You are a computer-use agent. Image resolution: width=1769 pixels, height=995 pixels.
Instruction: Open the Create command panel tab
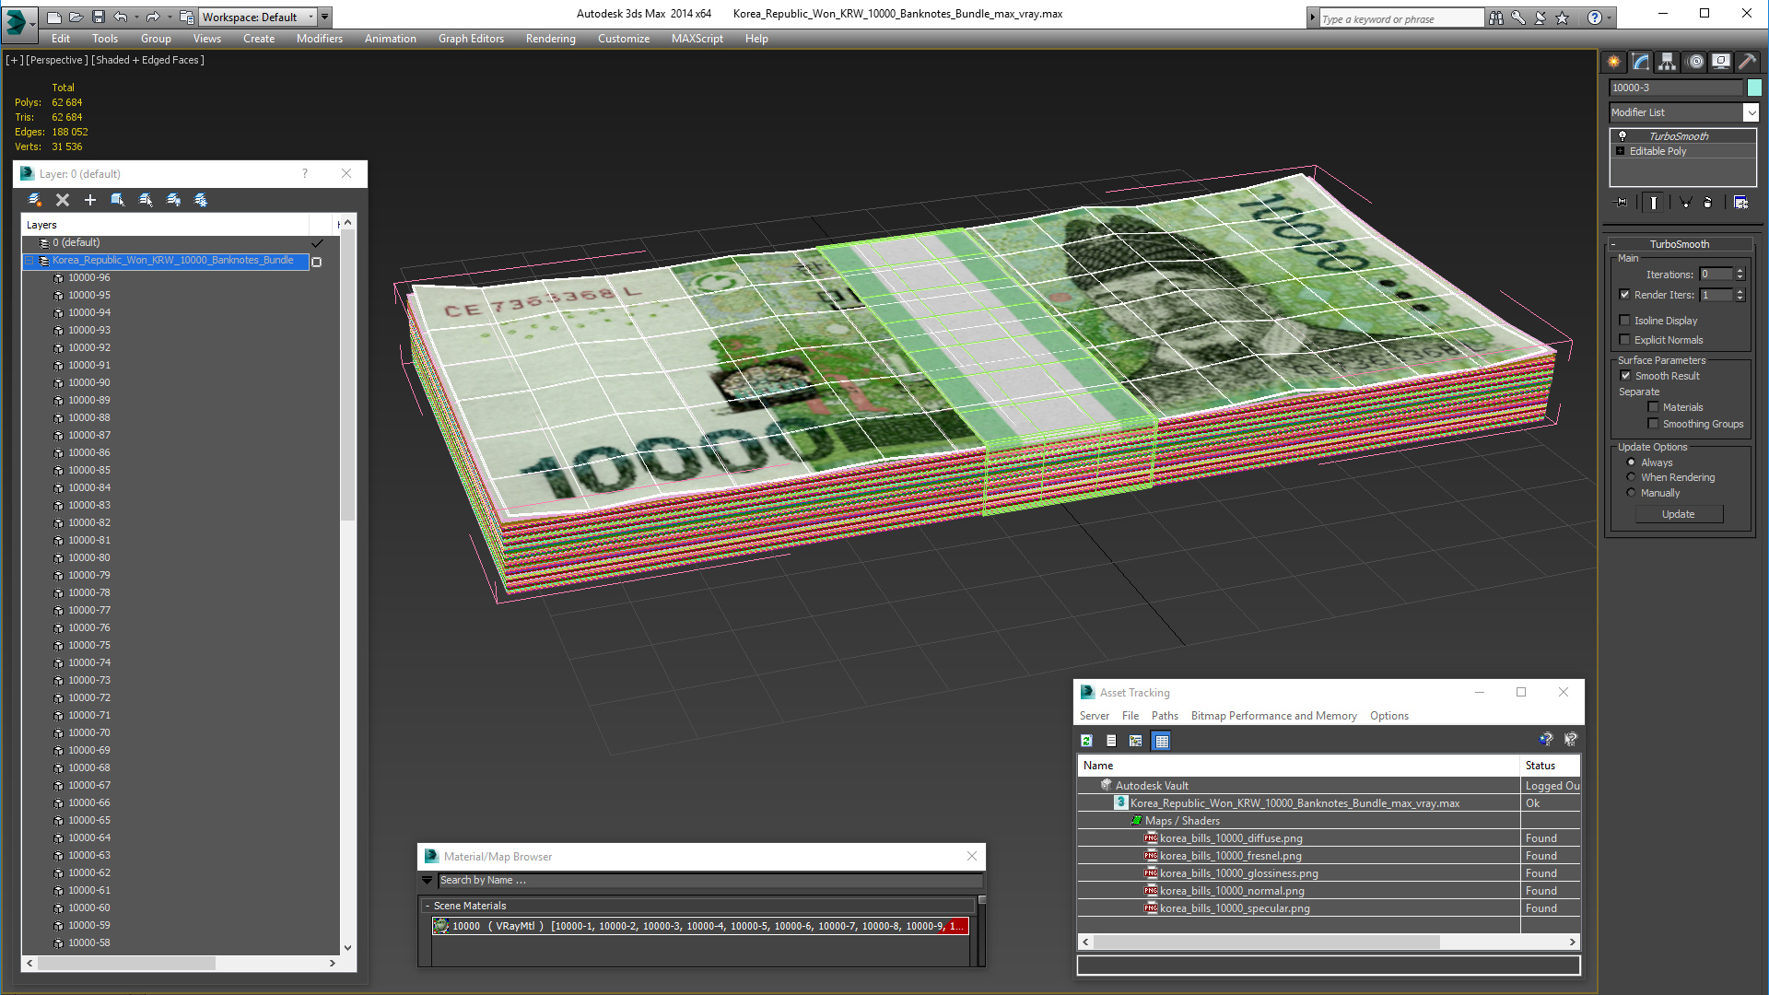pos(1614,62)
